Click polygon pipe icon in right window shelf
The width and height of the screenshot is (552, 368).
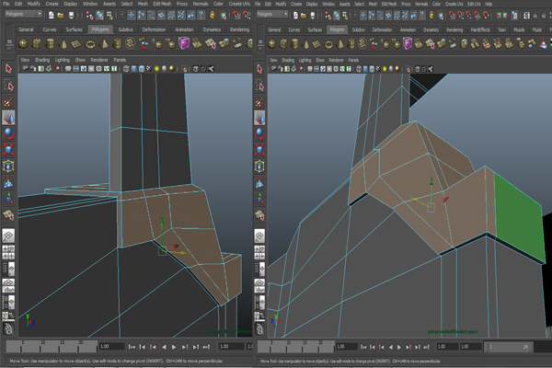tap(351, 44)
